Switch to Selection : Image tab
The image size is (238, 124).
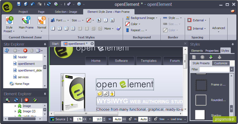(66, 12)
